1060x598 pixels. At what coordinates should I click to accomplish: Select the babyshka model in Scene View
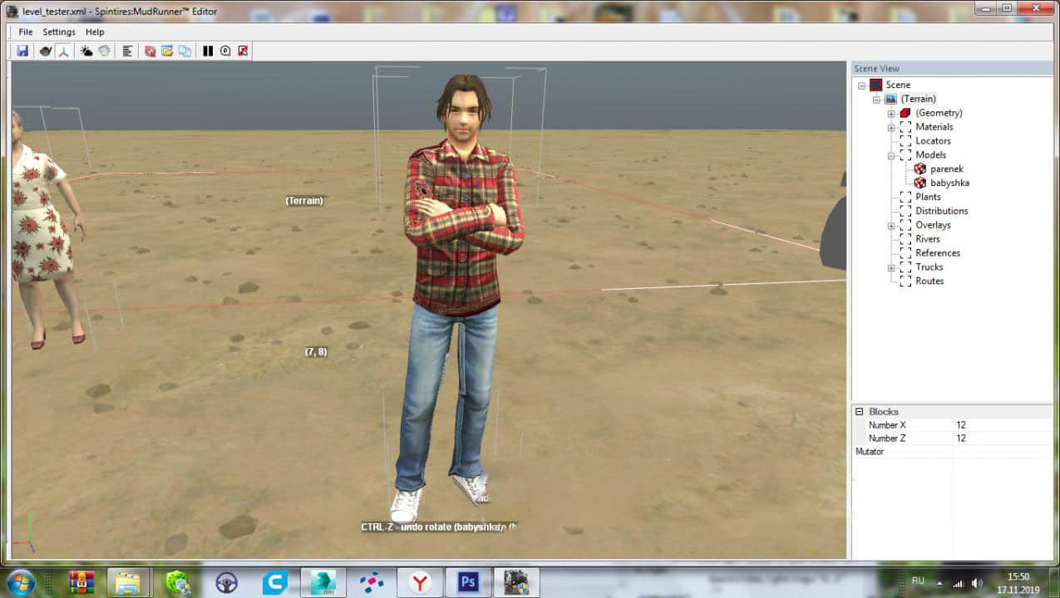[x=949, y=183]
